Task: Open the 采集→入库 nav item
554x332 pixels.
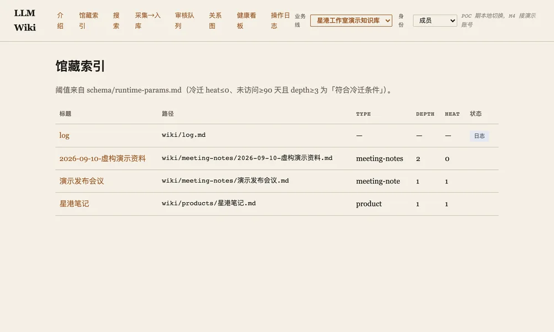Action: (148, 20)
